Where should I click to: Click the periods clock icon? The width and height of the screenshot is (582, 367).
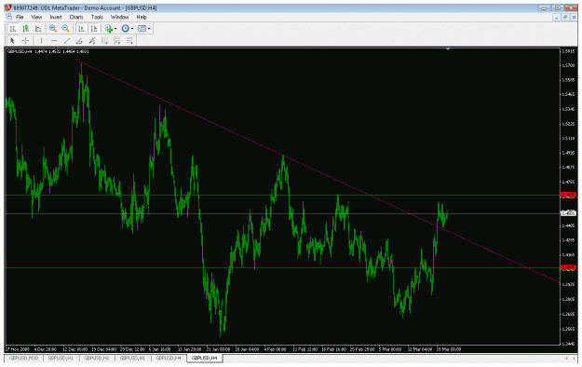tap(125, 29)
